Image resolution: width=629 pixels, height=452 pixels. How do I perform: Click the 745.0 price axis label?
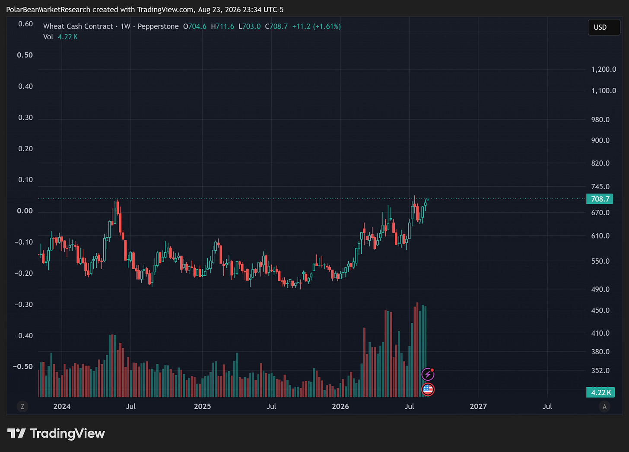point(600,187)
